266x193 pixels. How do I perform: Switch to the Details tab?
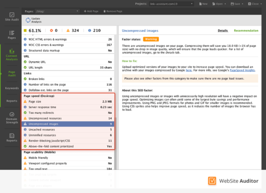click(223, 31)
